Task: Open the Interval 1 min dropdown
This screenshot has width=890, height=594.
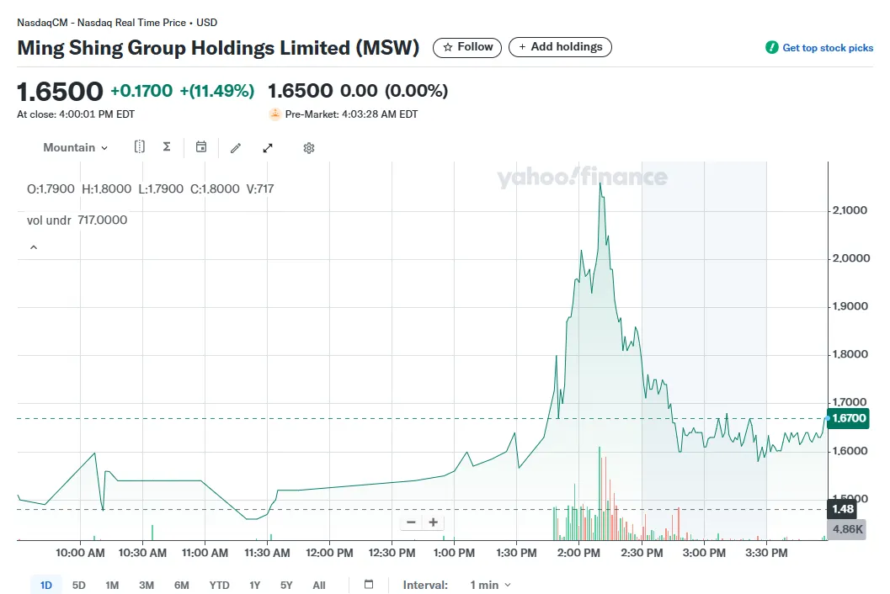Action: (489, 585)
